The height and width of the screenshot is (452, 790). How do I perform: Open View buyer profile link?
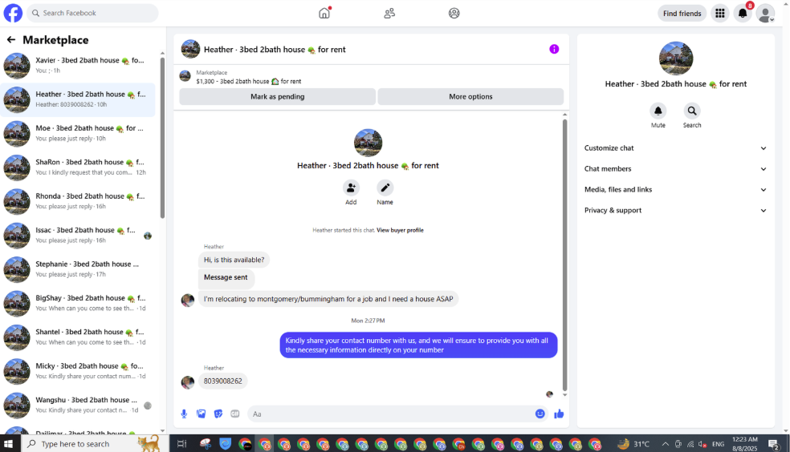pos(400,230)
